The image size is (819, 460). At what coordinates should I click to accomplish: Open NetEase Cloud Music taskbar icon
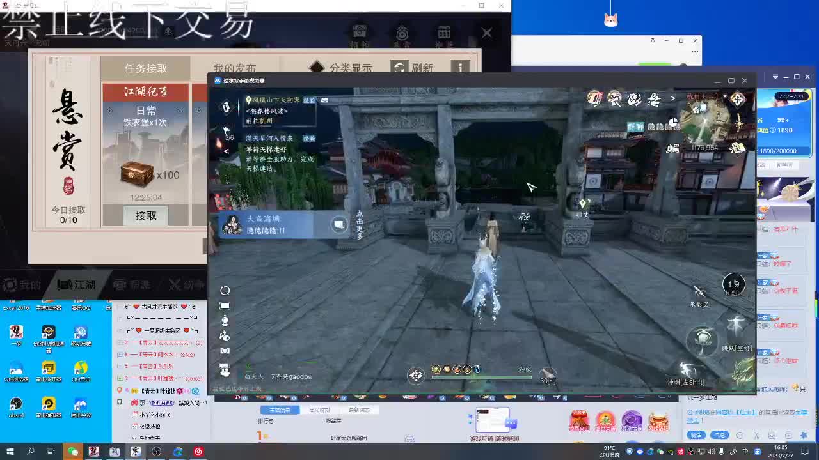tap(198, 452)
